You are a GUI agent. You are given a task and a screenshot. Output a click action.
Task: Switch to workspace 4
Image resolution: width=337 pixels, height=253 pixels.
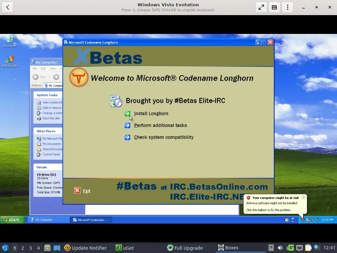pos(39,248)
